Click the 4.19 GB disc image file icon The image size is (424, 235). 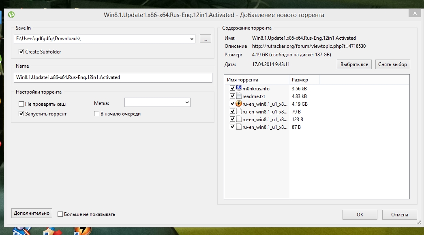pos(239,104)
